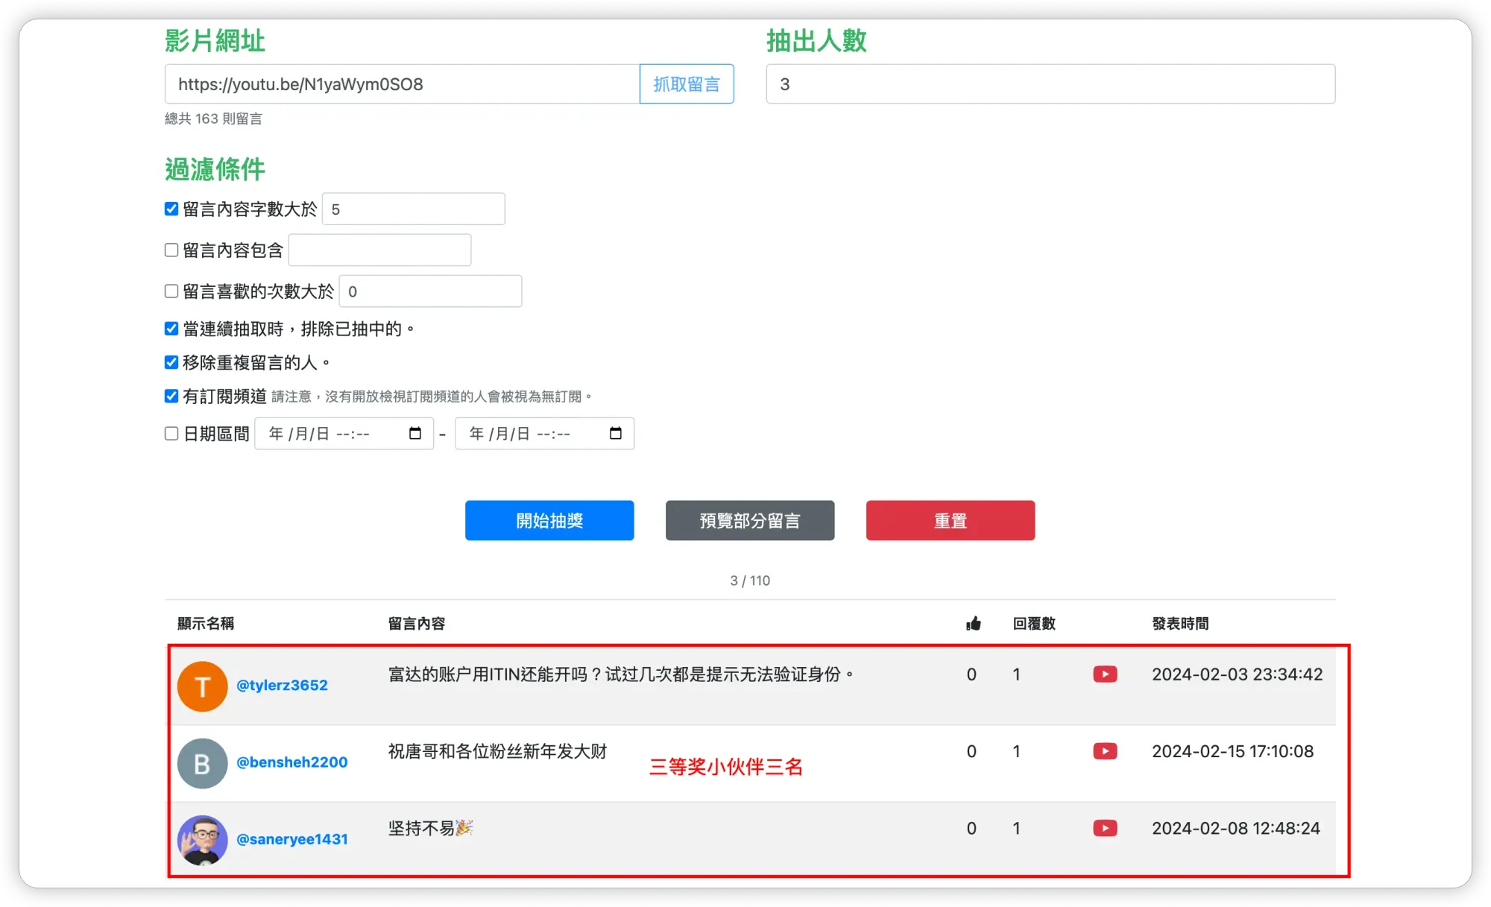Uncheck 留言內容字數大於 checkbox
Viewport: 1491px width, 907px height.
(x=171, y=209)
